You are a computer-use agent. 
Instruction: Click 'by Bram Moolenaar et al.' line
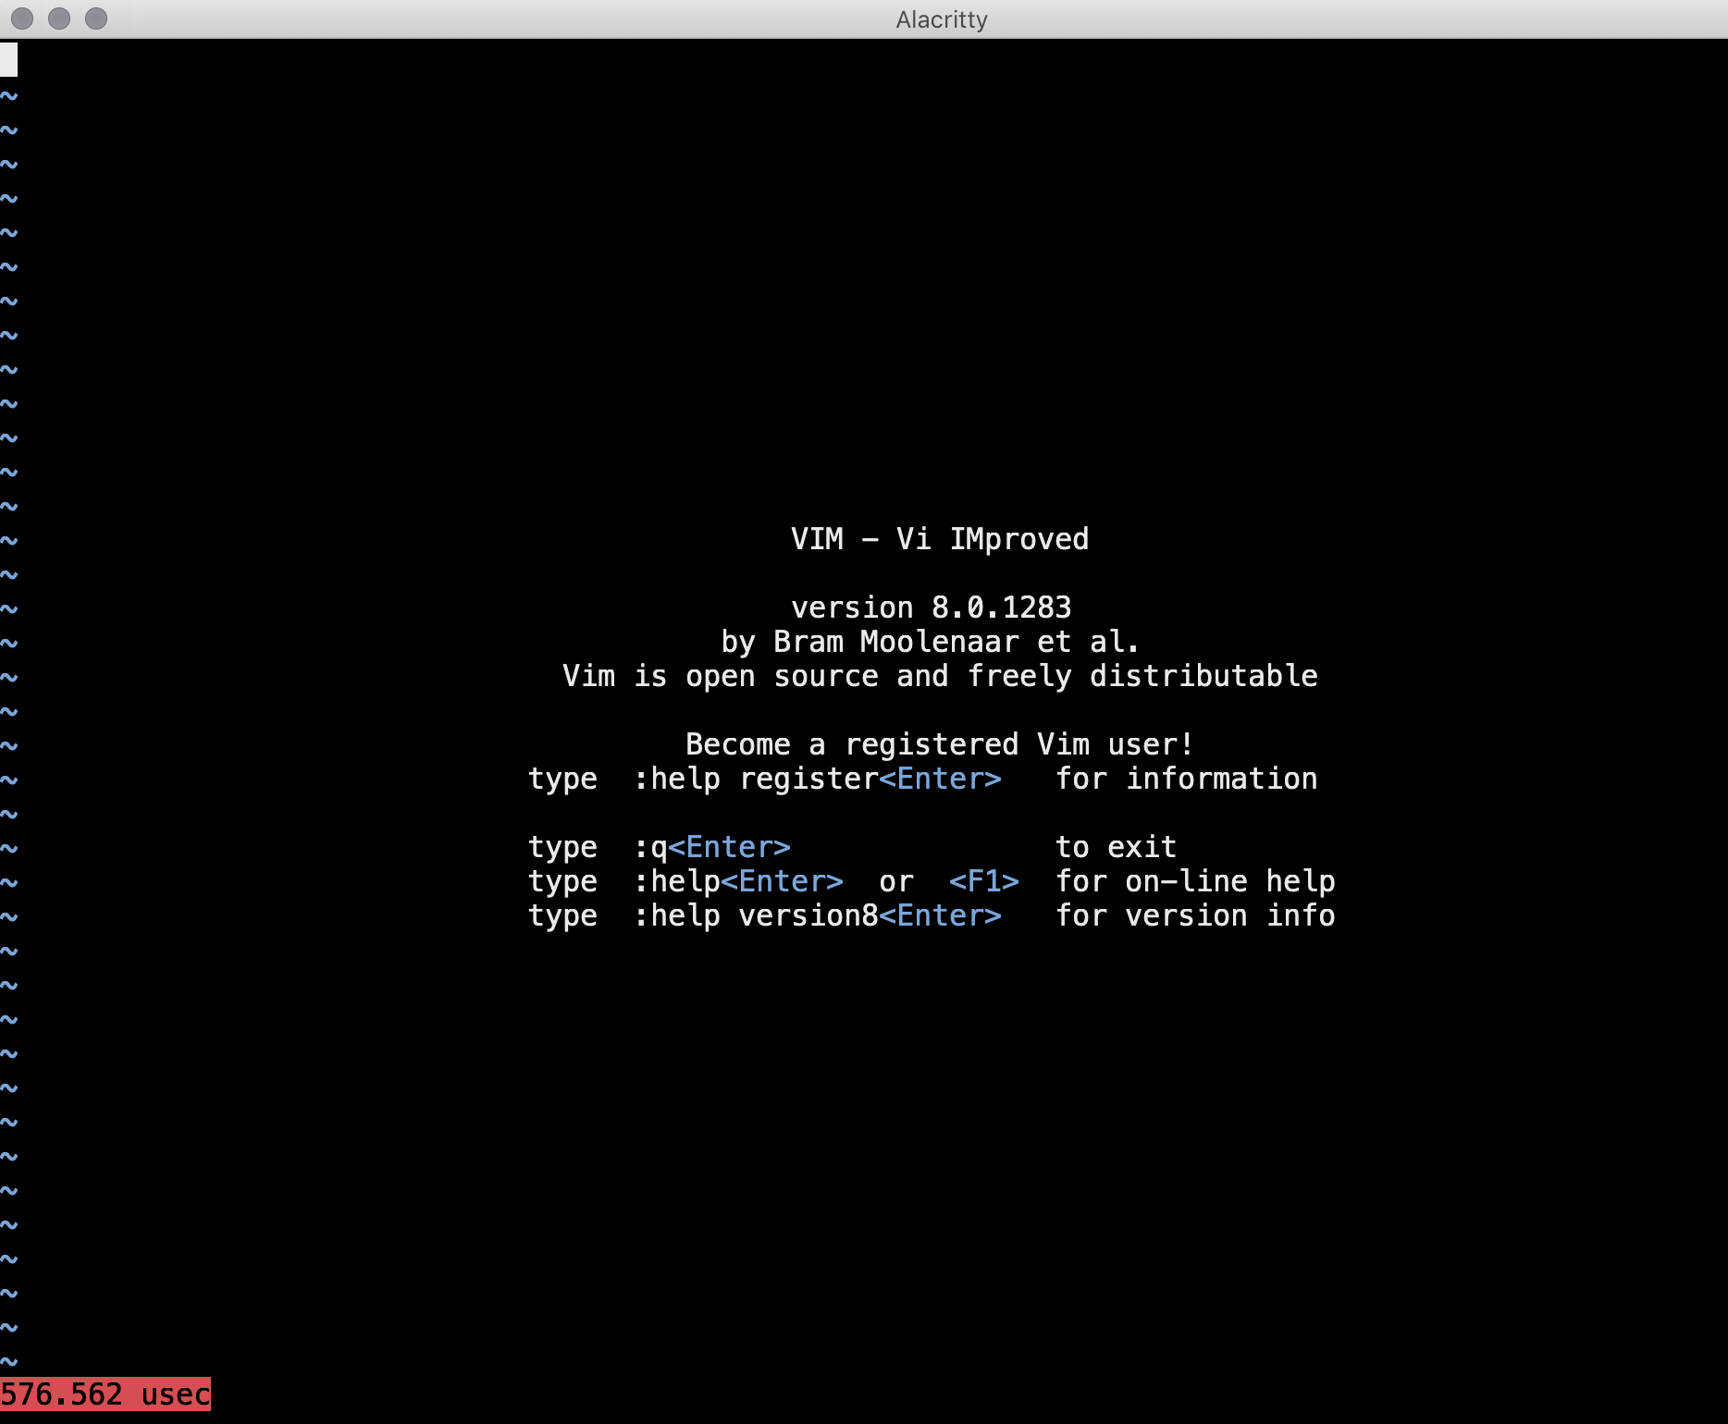(x=930, y=642)
